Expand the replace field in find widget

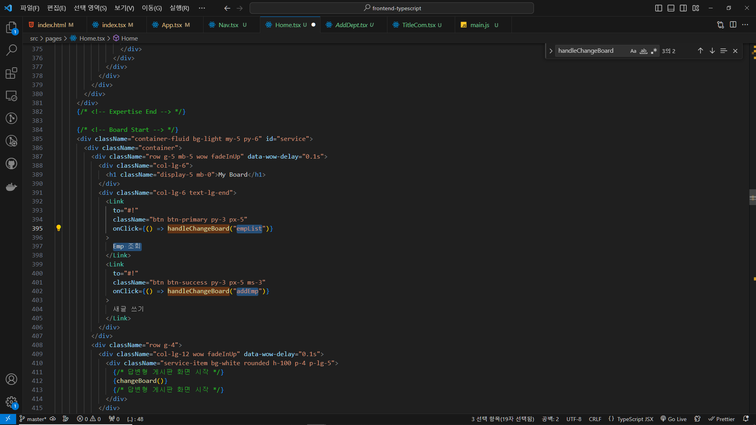click(x=550, y=51)
